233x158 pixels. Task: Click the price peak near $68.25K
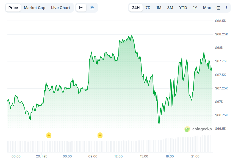(132, 36)
